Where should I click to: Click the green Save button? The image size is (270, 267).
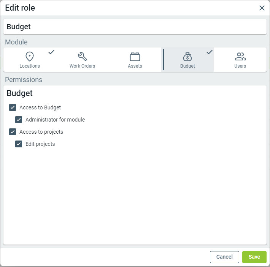(x=254, y=257)
